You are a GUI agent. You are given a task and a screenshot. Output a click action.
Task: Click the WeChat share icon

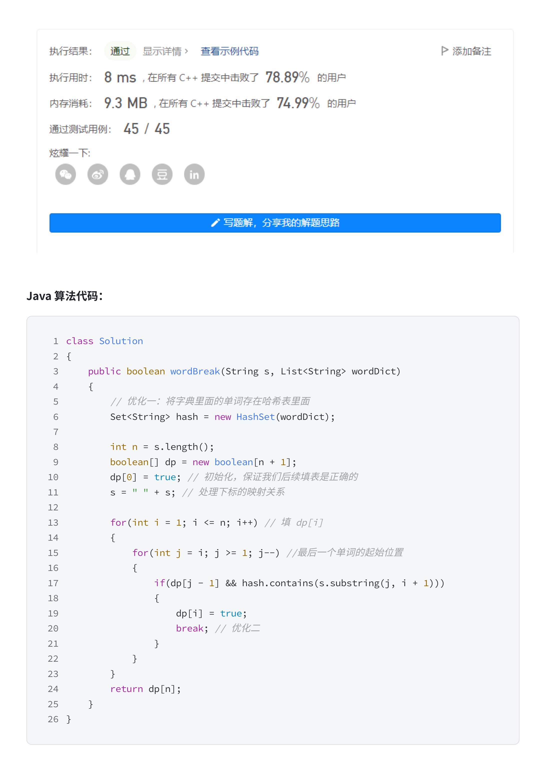coord(65,174)
